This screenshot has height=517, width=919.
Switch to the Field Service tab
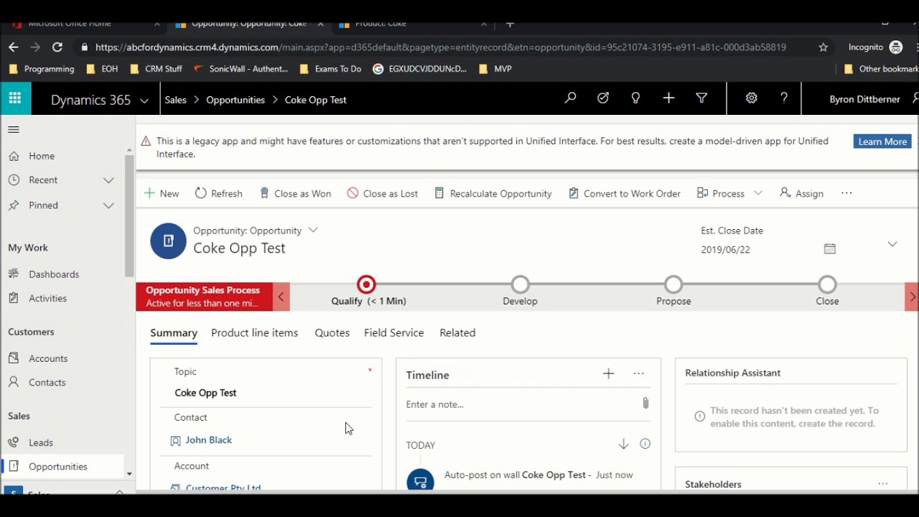tap(394, 332)
